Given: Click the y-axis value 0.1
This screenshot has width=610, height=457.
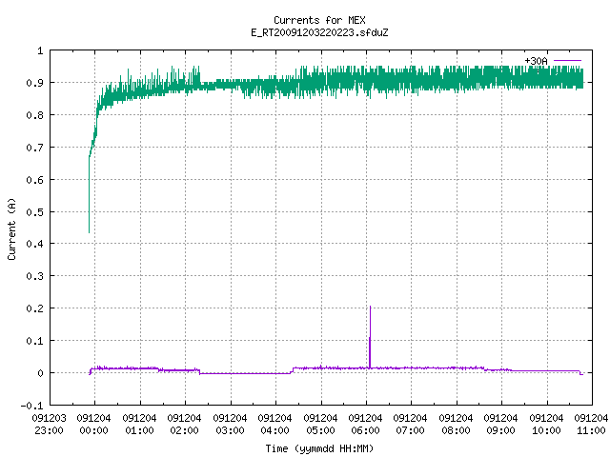Looking at the screenshot, I should (x=34, y=341).
